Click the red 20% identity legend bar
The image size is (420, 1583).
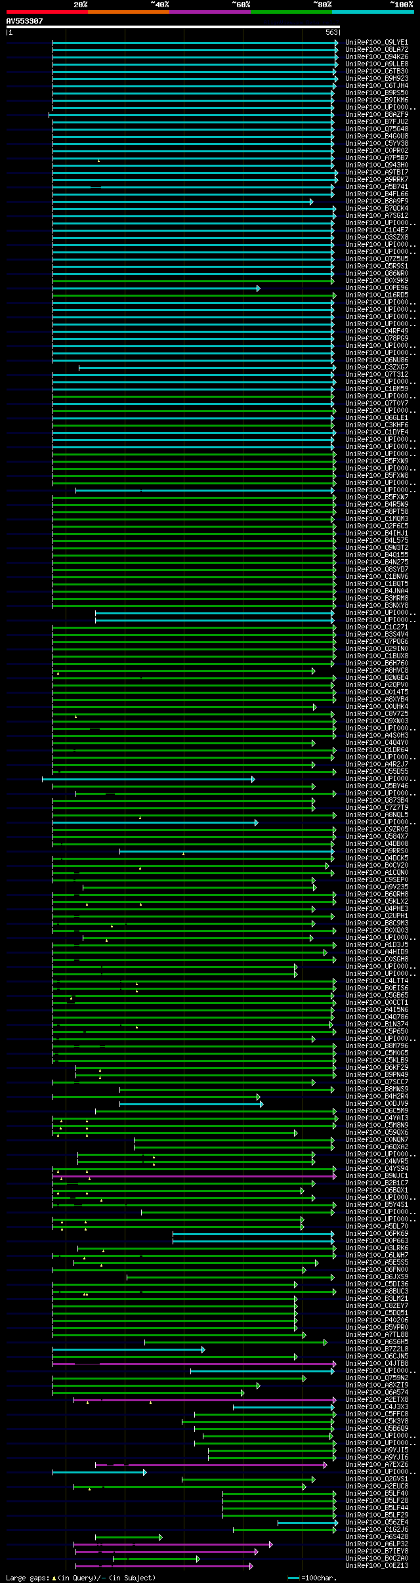click(47, 12)
